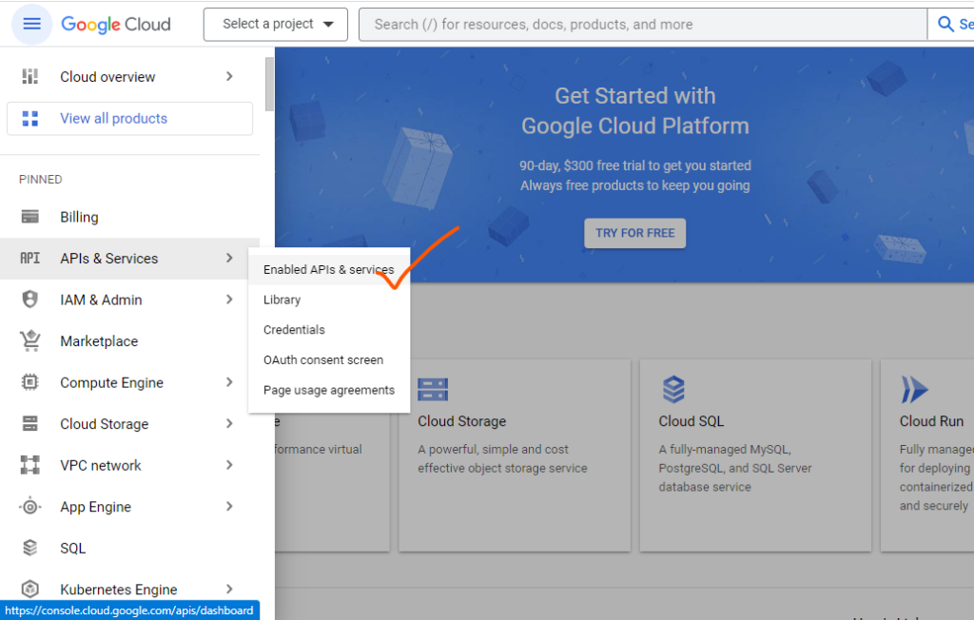Open Page usage agreements

328,390
